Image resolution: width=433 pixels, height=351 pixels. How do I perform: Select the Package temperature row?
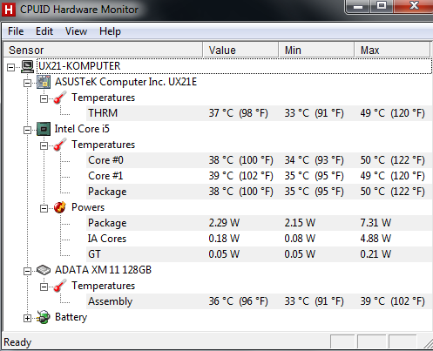point(259,192)
